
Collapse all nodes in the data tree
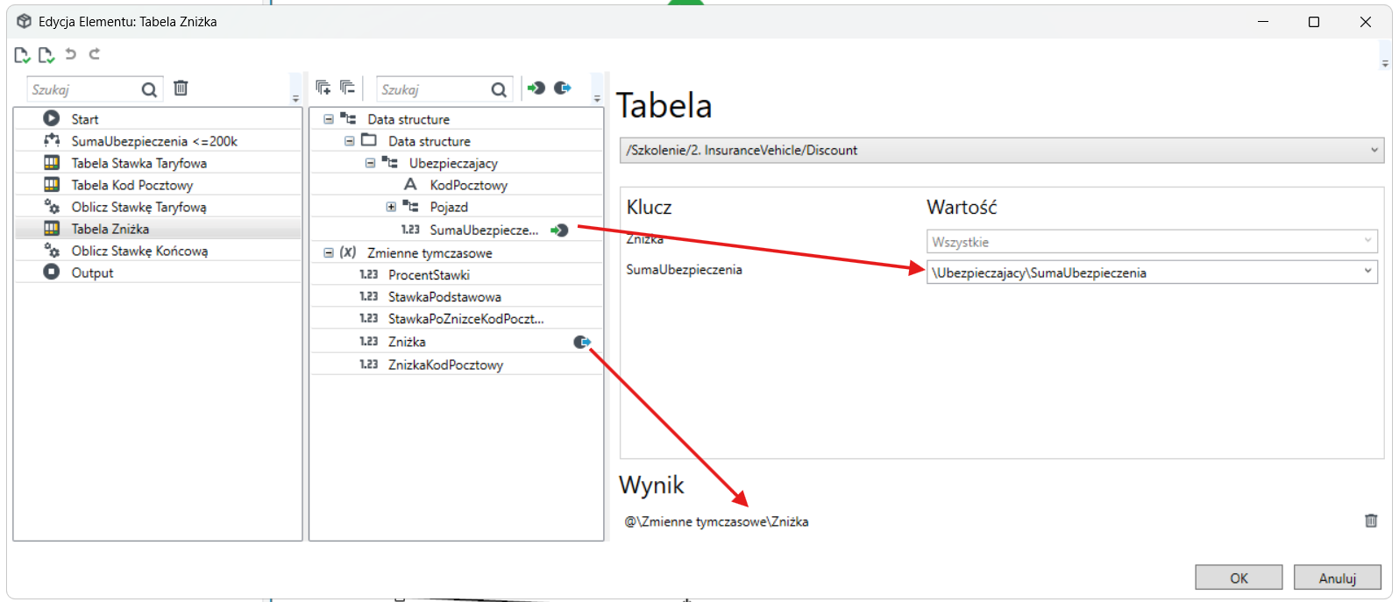pyautogui.click(x=348, y=87)
